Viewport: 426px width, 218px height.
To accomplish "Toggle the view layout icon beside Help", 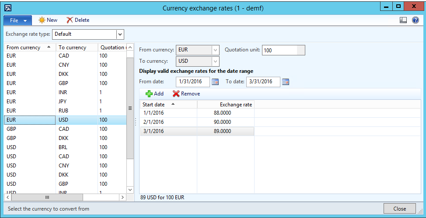I will tap(403, 20).
